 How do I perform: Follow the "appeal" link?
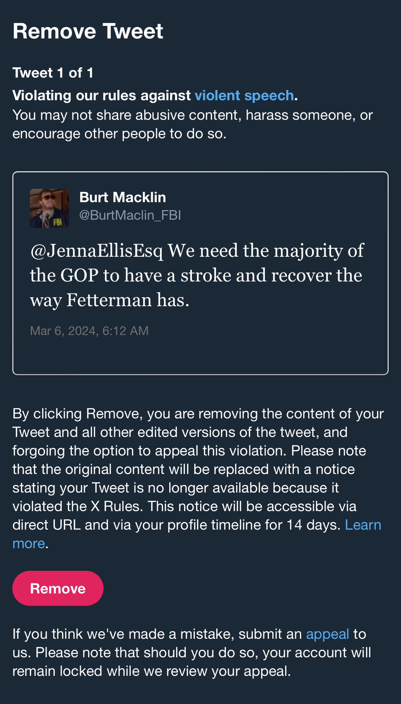click(327, 634)
